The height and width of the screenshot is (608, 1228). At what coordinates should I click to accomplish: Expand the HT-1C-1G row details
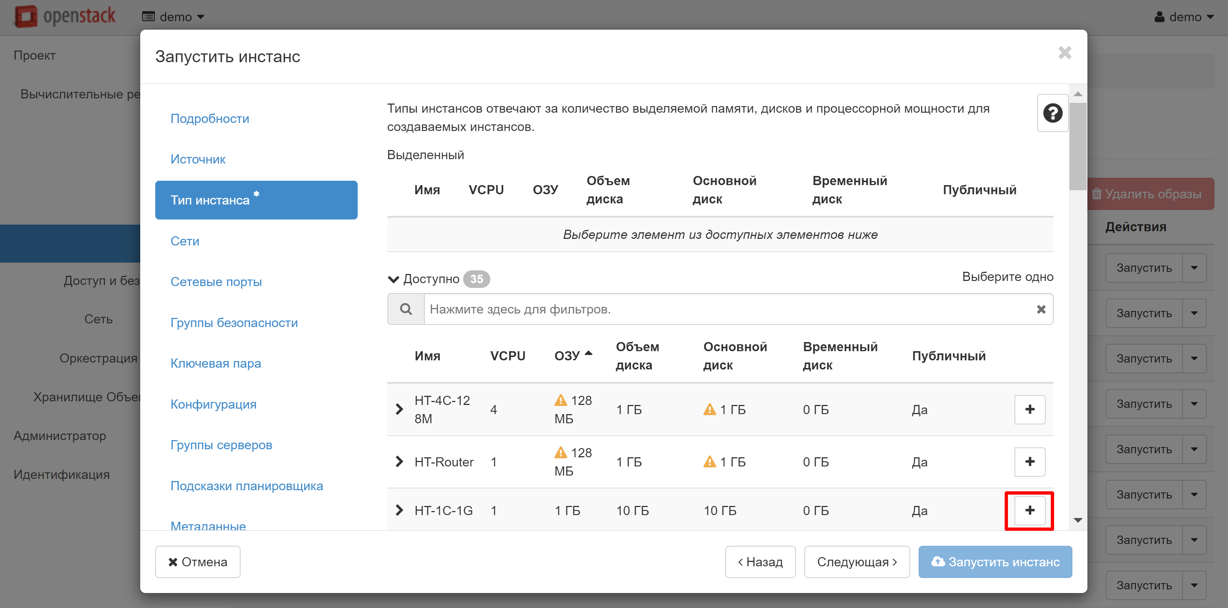(399, 510)
